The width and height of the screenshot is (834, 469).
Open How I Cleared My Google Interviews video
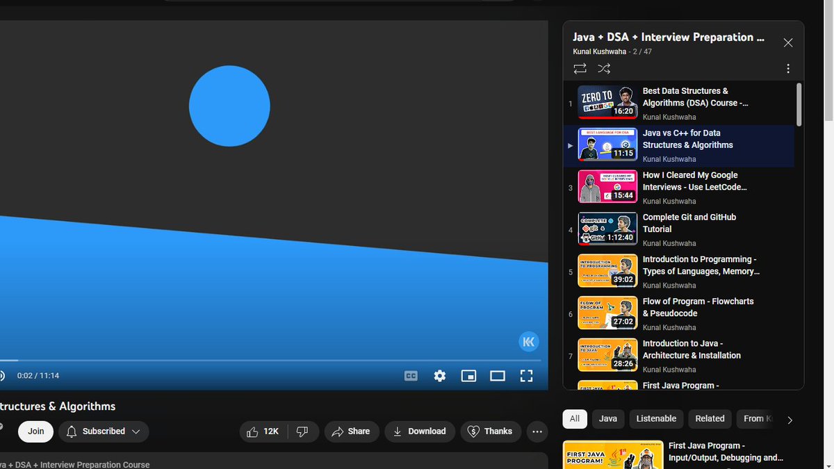pyautogui.click(x=694, y=181)
